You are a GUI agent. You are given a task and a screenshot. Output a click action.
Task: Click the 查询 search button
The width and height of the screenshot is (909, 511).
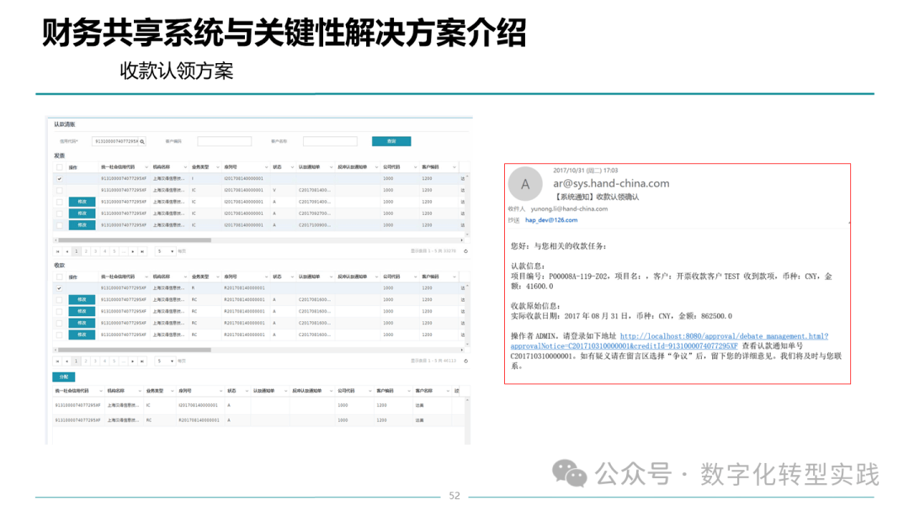pyautogui.click(x=391, y=141)
